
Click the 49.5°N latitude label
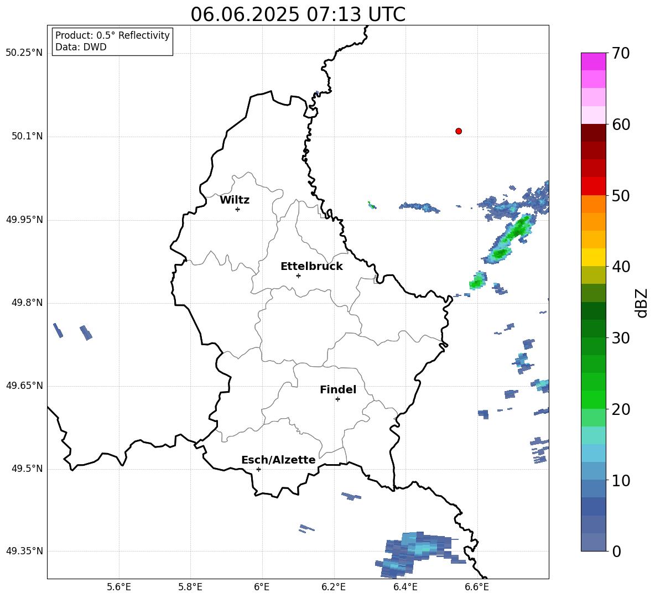(x=27, y=469)
